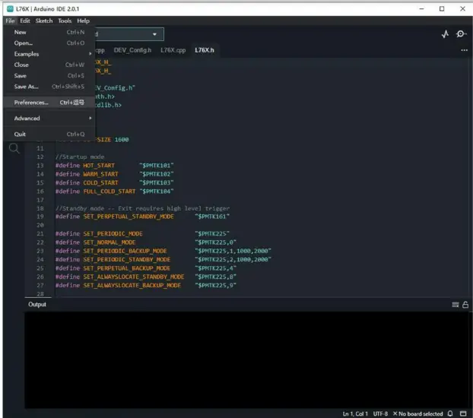Open the Serial Plotter icon
This screenshot has height=418, width=473.
tap(446, 34)
